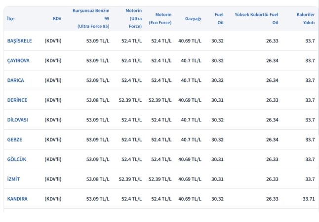Click the Fuel Oil column header

point(219,19)
